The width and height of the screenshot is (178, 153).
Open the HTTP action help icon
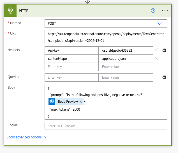point(153,11)
